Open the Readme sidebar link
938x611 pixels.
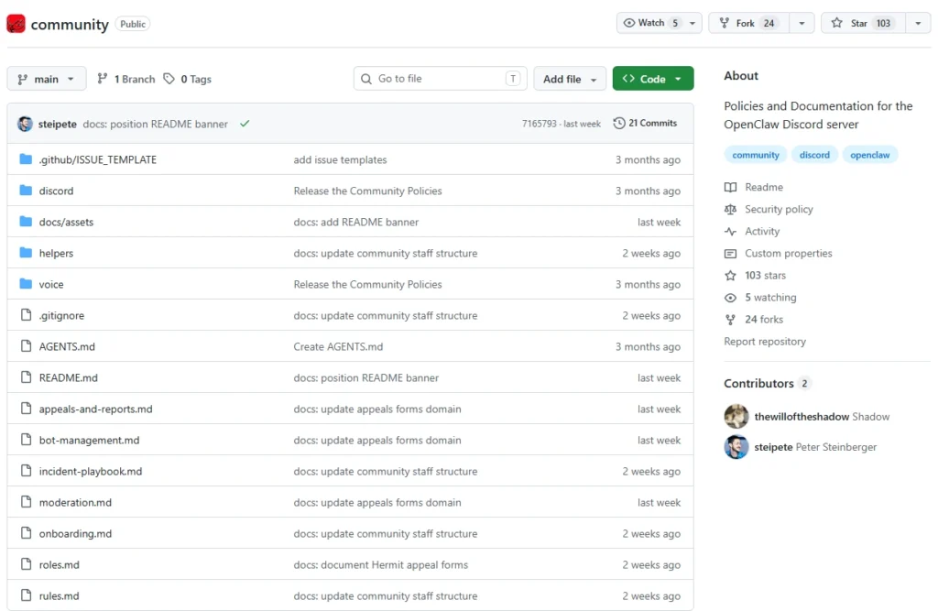(x=764, y=187)
